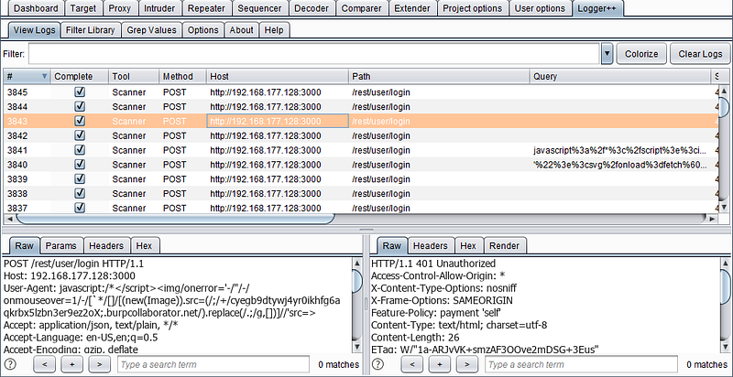Switch request view to Params tab
The image size is (733, 377).
point(61,246)
